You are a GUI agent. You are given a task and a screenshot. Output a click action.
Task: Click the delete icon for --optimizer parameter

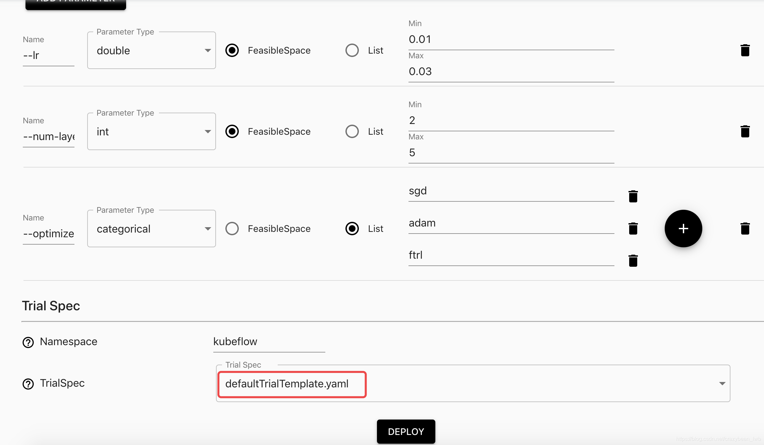click(745, 228)
